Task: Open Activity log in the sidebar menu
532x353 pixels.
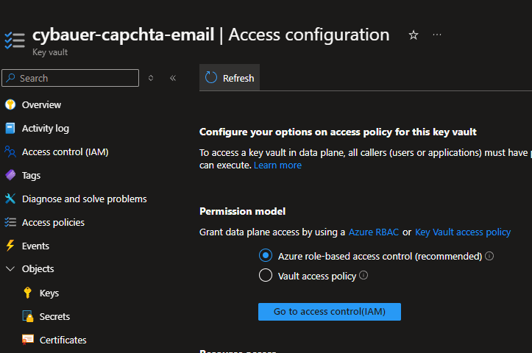Action: click(x=46, y=129)
